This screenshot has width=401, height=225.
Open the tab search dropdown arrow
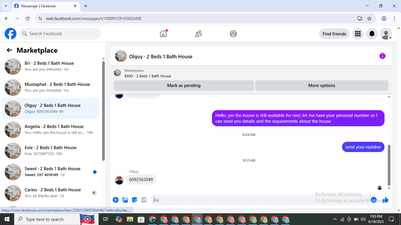6,6
